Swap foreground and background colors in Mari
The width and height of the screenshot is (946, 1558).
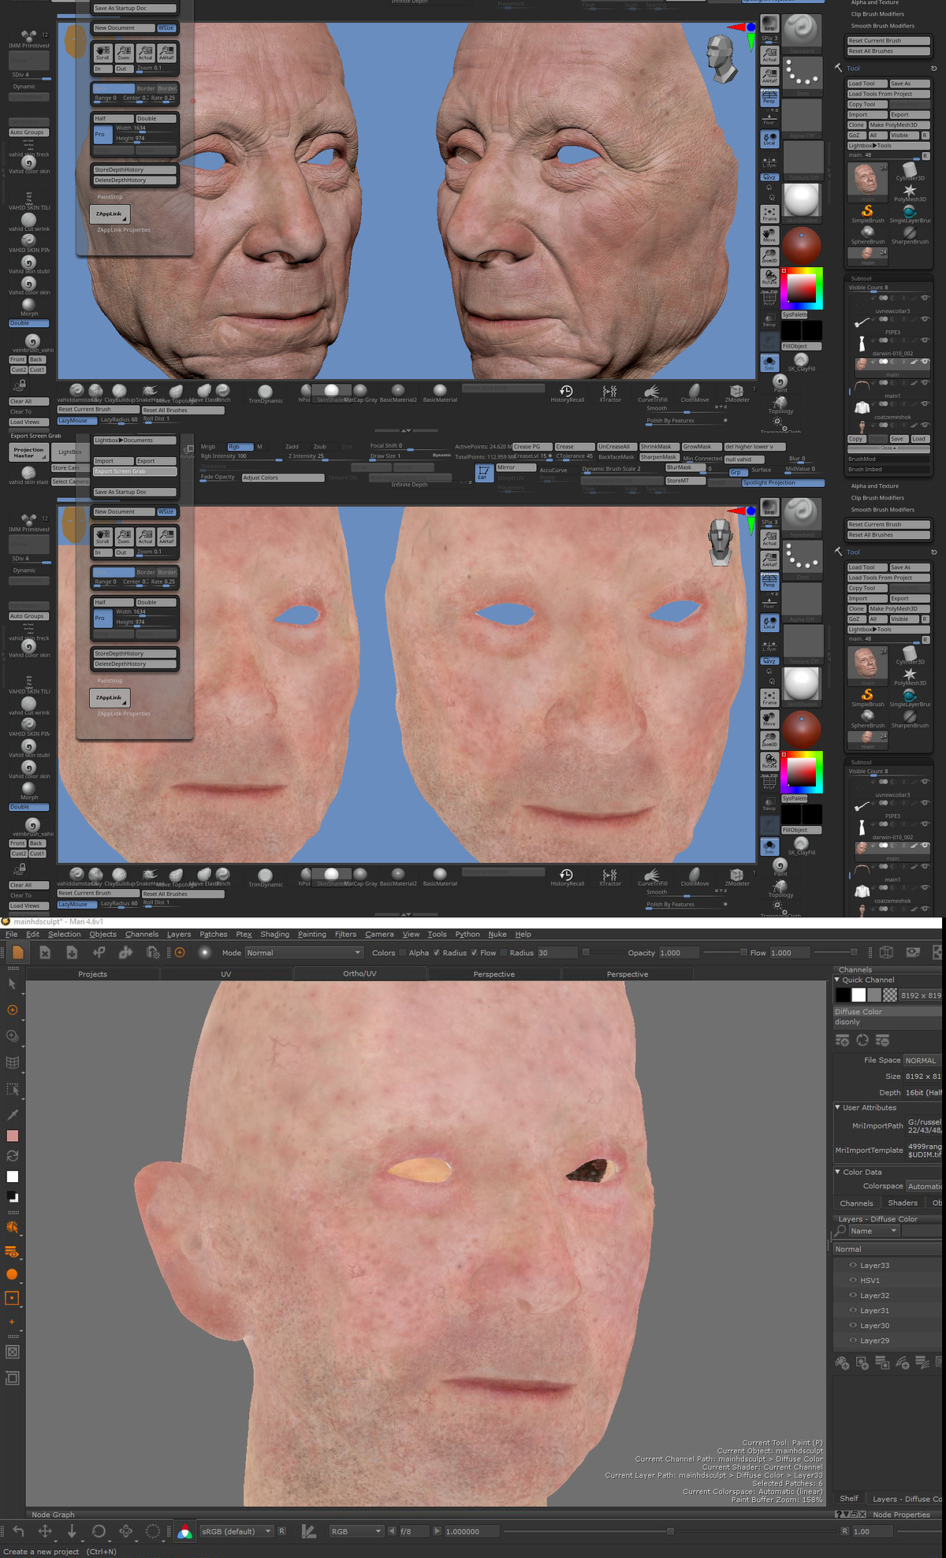coord(13,1156)
